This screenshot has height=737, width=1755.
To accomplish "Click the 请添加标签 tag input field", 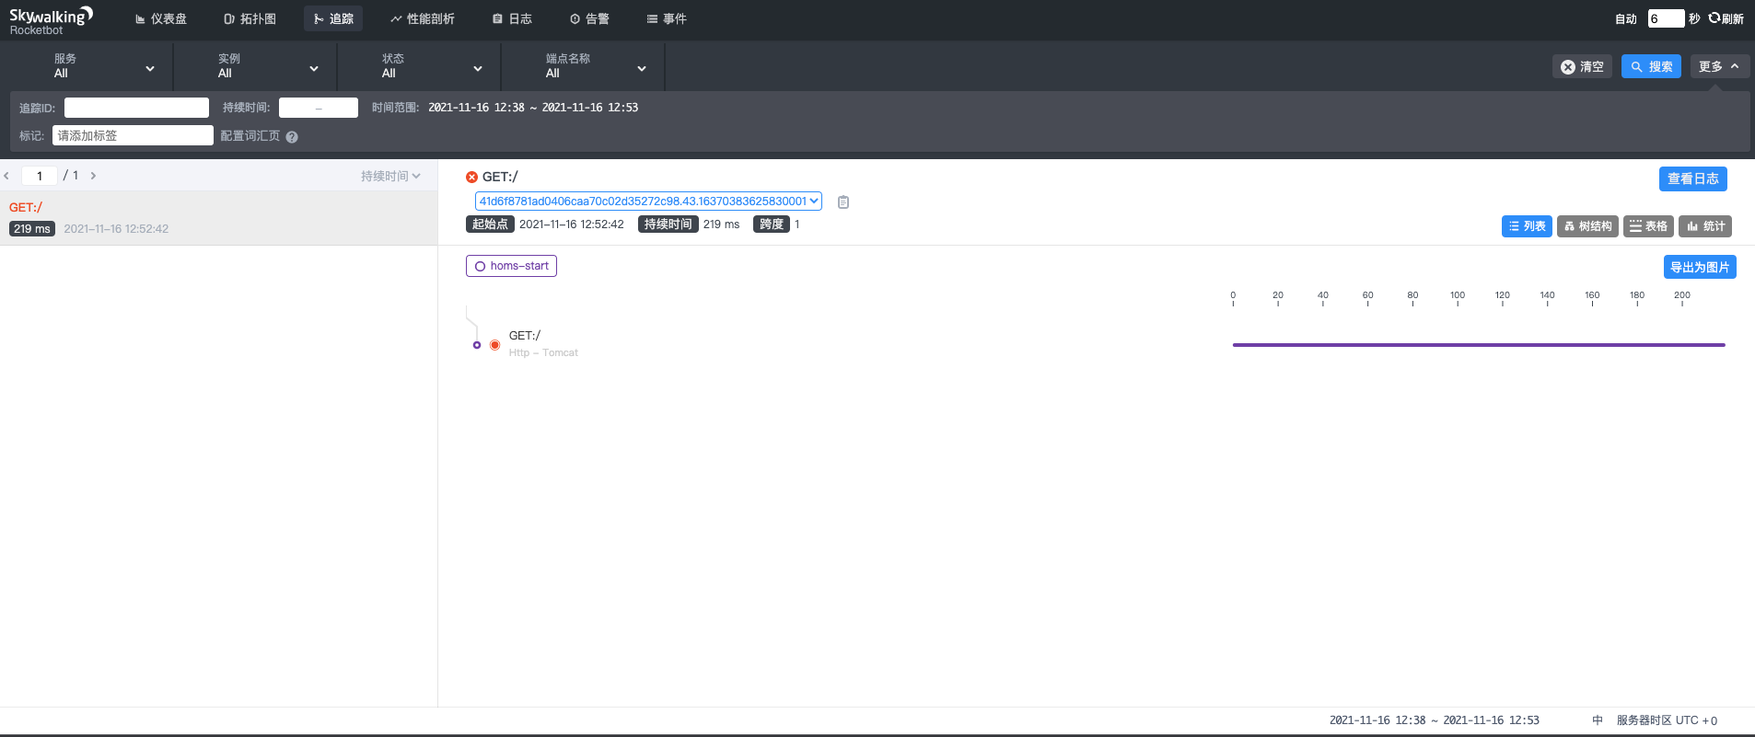I will click(x=133, y=135).
